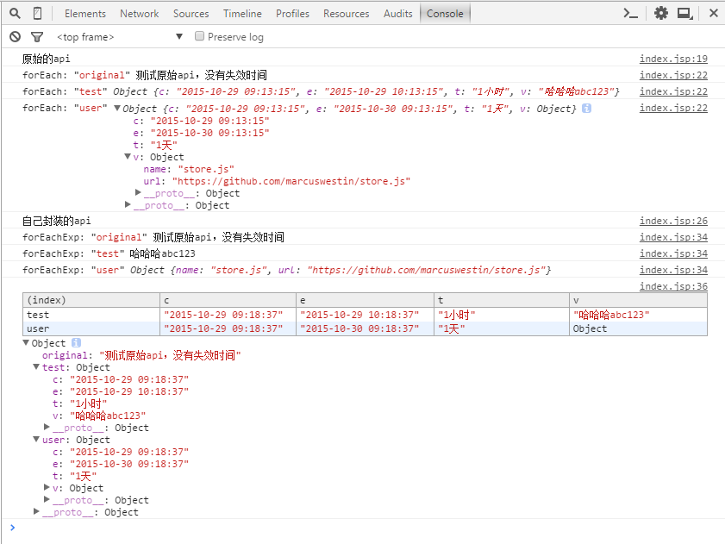Collapse the v: Object node under user
The height and width of the screenshot is (544, 725).
click(128, 157)
